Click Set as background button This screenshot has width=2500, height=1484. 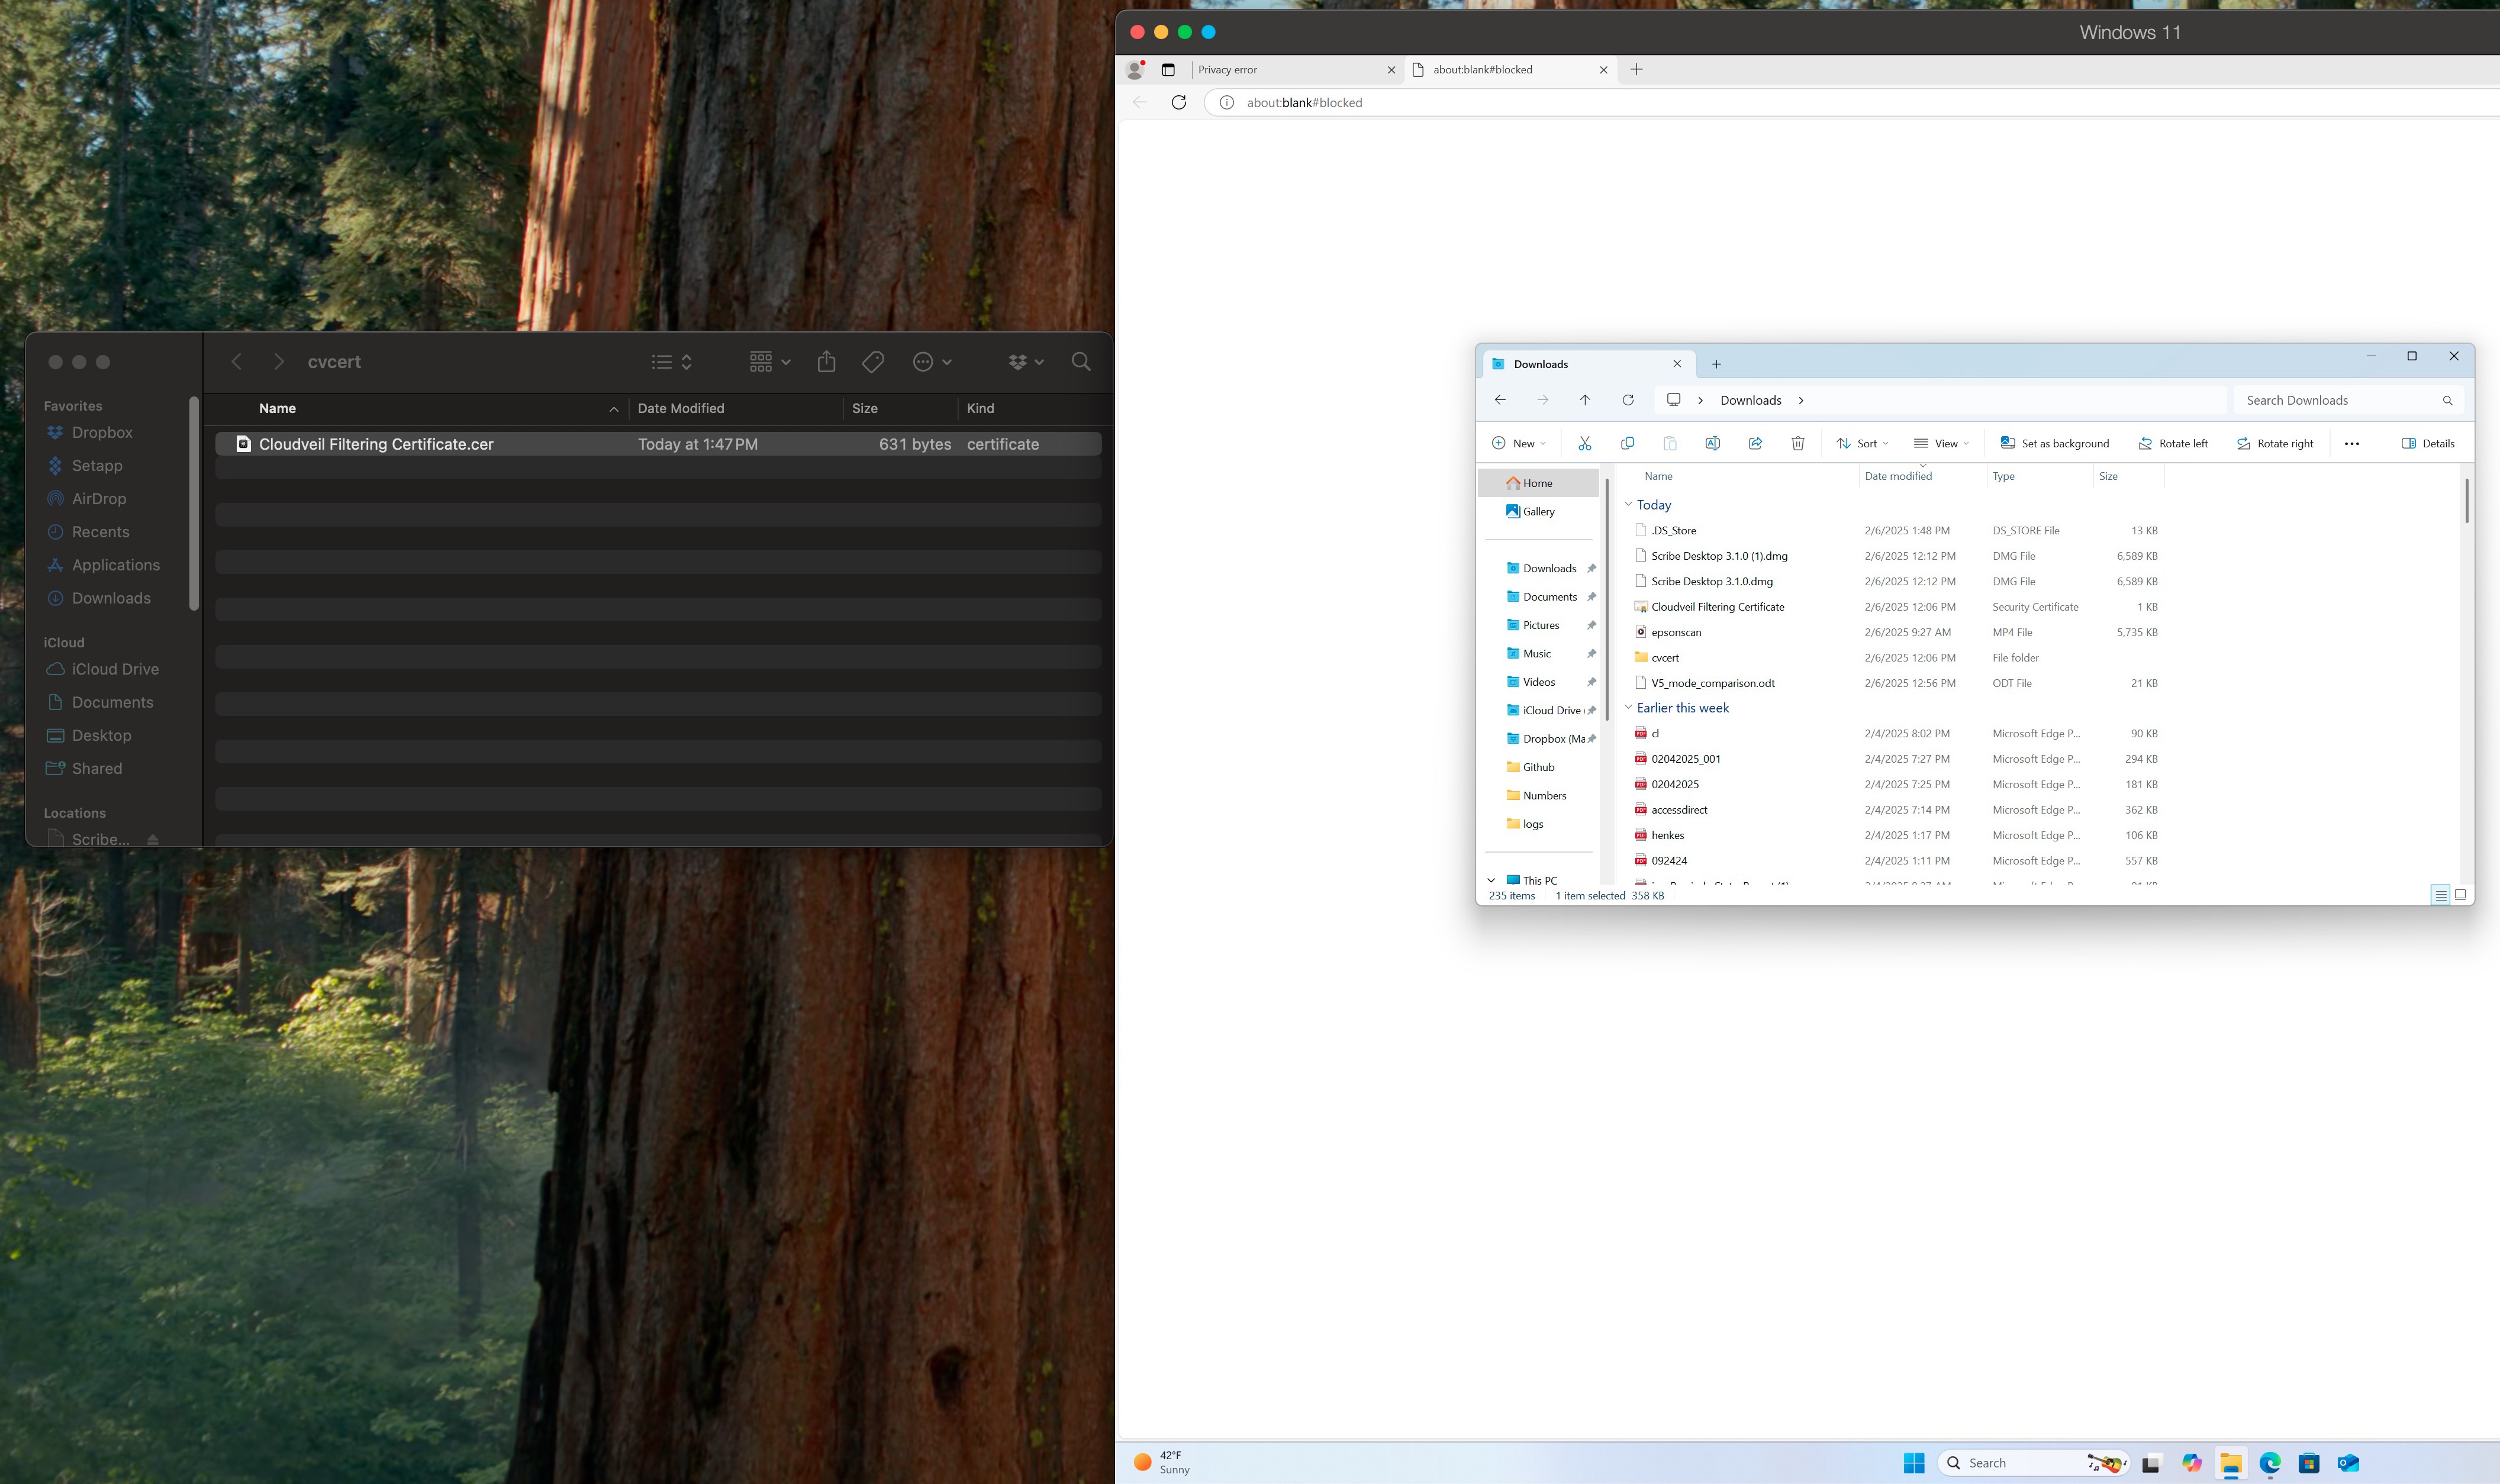2054,443
